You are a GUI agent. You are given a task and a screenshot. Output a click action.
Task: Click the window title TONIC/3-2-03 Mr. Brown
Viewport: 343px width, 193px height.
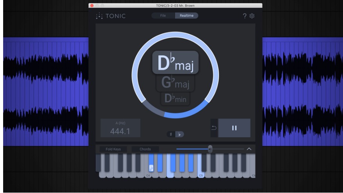175,5
